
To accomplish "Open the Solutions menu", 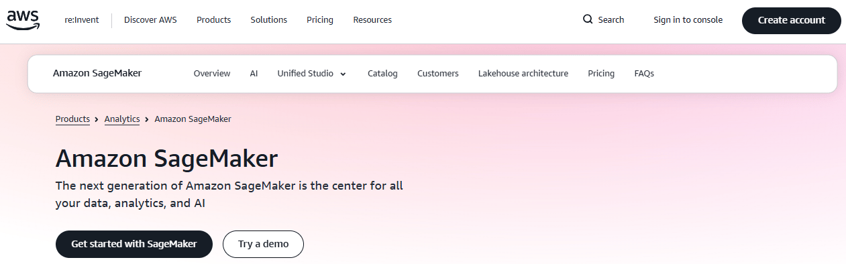I will coord(268,20).
